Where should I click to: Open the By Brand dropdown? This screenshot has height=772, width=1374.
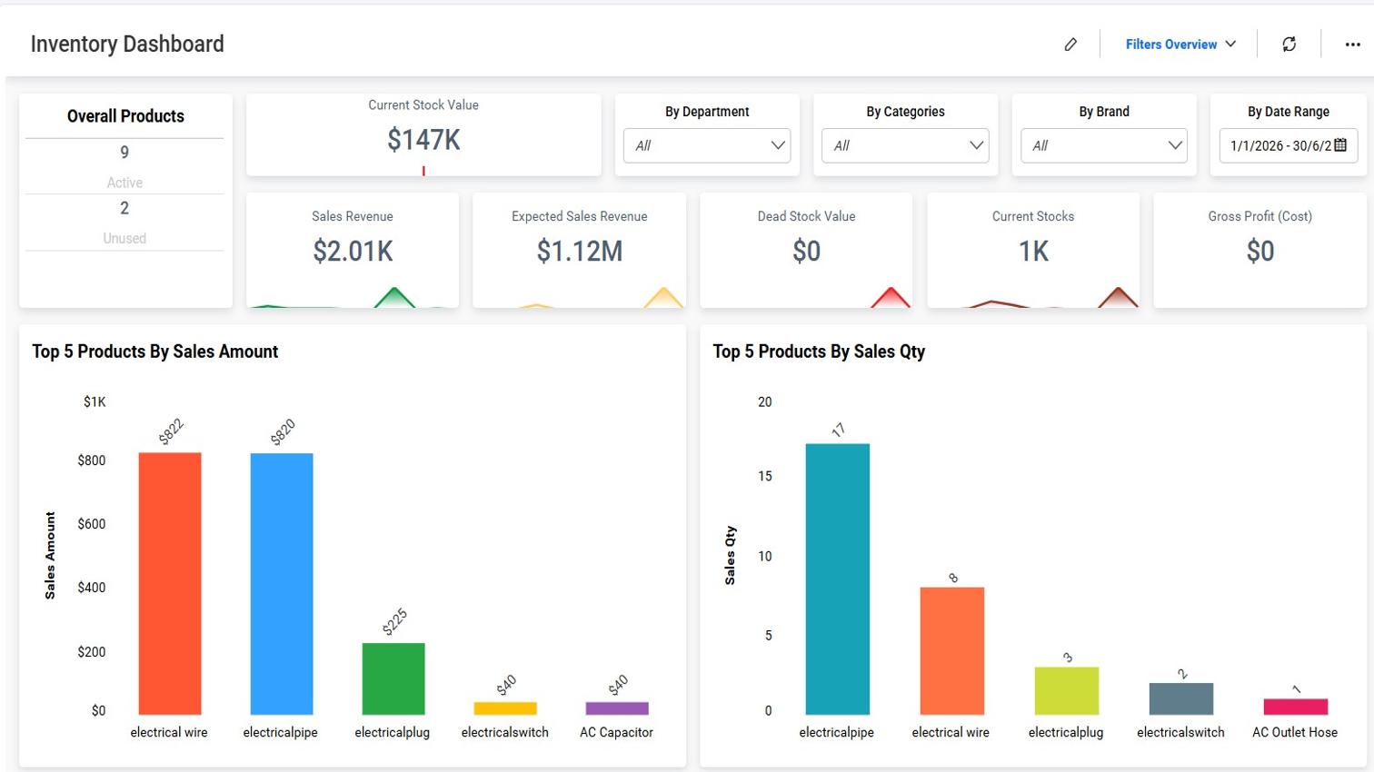1104,145
